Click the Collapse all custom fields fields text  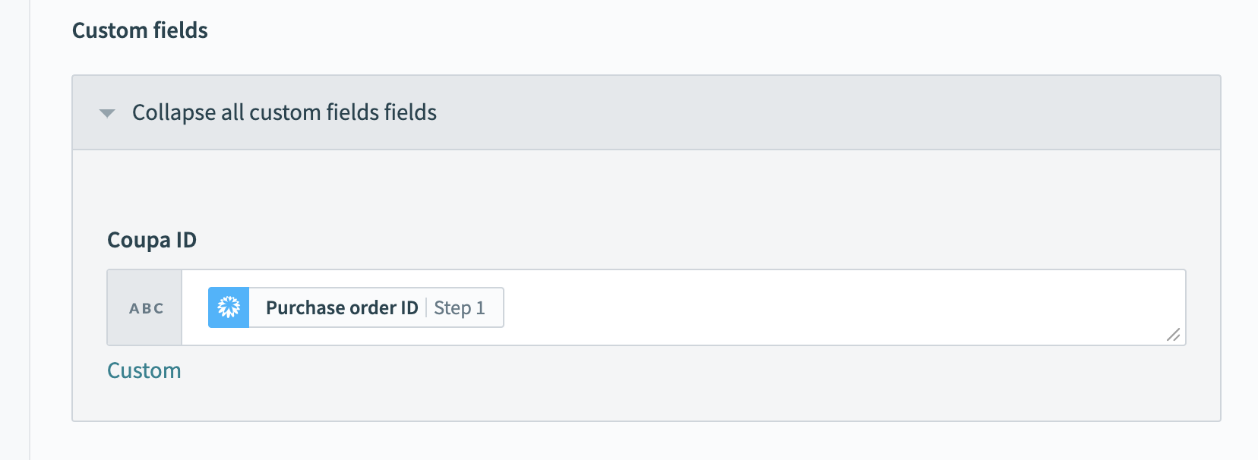[284, 112]
